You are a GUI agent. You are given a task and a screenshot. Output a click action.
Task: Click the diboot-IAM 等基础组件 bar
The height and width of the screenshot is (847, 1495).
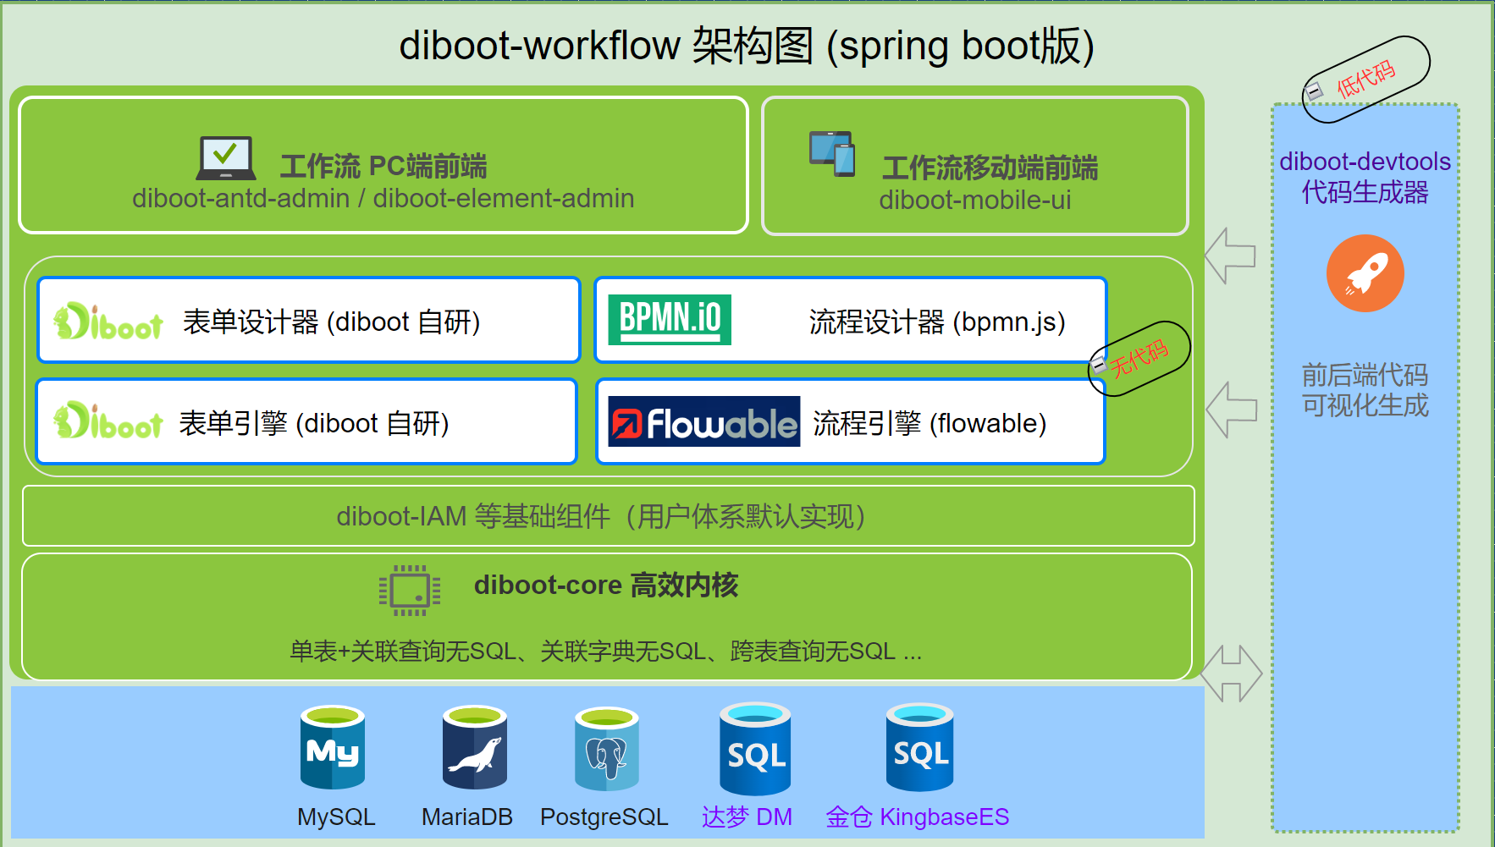point(609,516)
